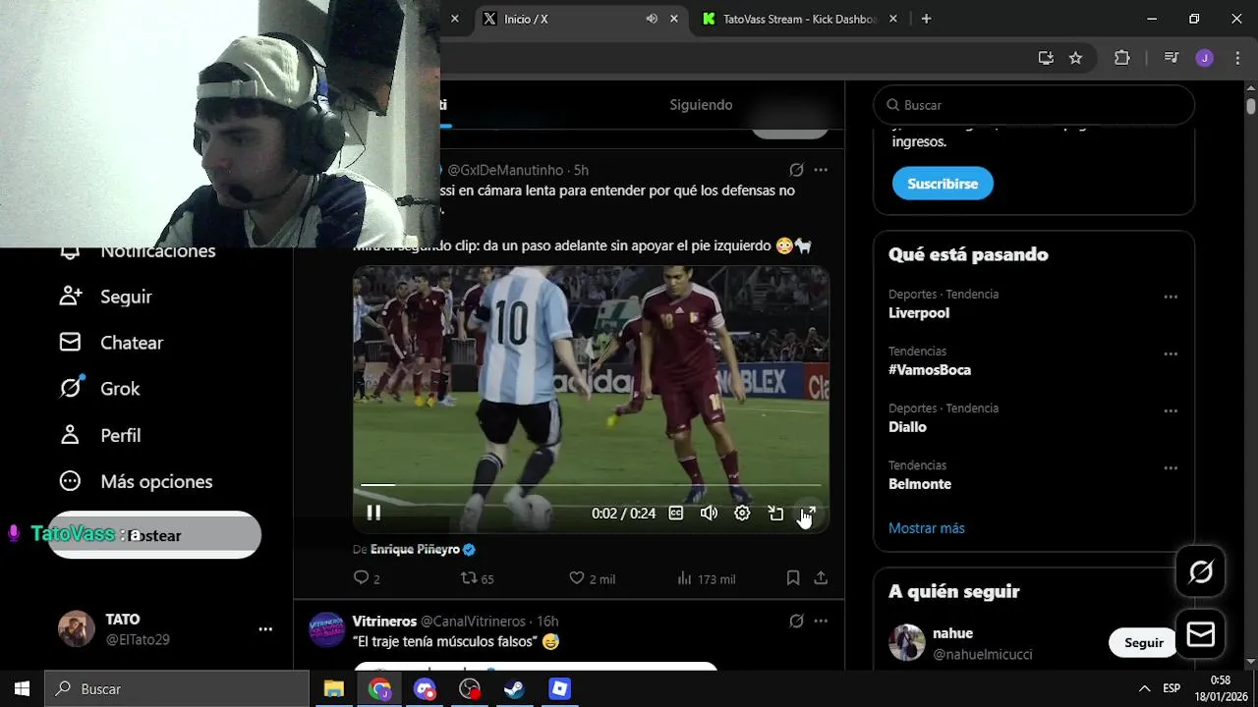
Task: Open floating messages envelope button
Action: tap(1201, 634)
